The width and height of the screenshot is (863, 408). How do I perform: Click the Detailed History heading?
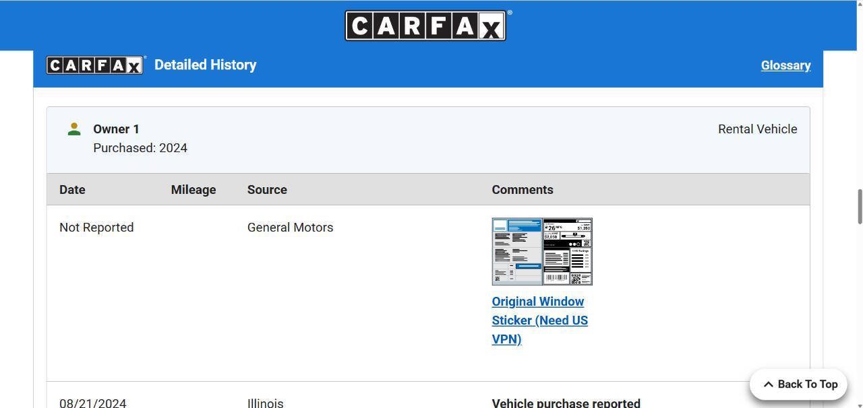(x=205, y=65)
